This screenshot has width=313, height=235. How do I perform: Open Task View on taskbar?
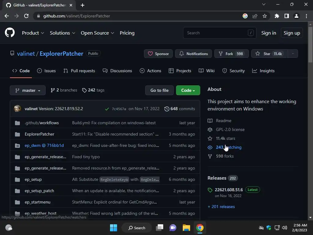tap(160, 228)
